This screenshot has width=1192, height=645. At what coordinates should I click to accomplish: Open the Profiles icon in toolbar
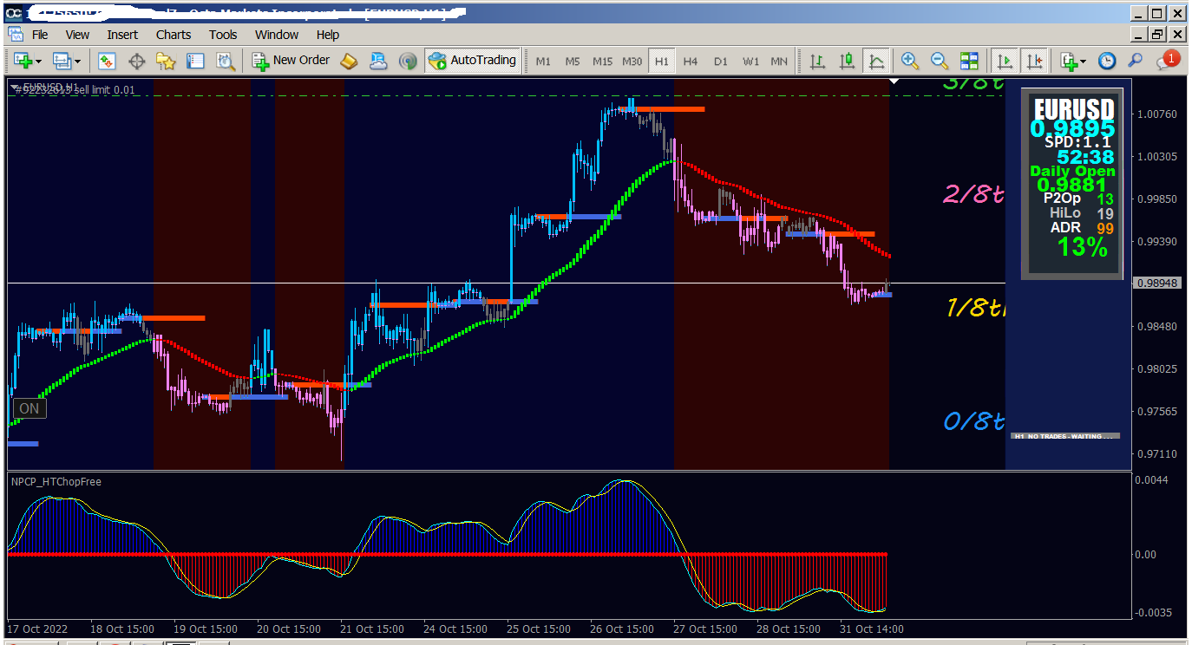coord(62,61)
